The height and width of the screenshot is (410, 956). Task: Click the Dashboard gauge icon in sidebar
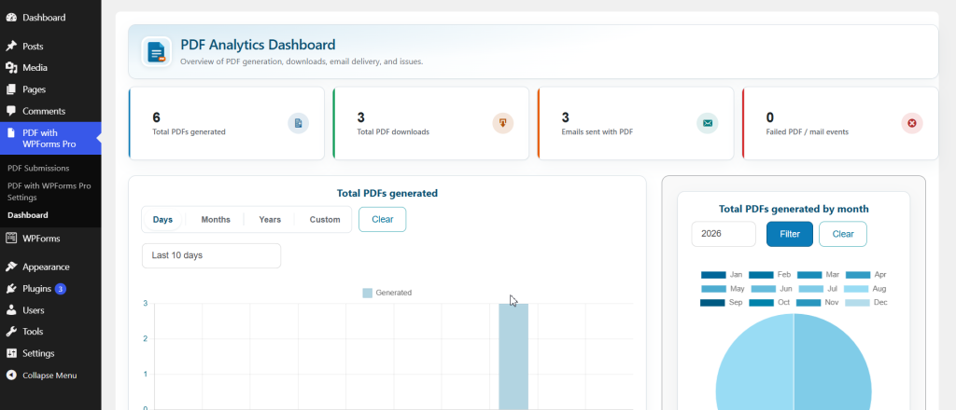[11, 18]
